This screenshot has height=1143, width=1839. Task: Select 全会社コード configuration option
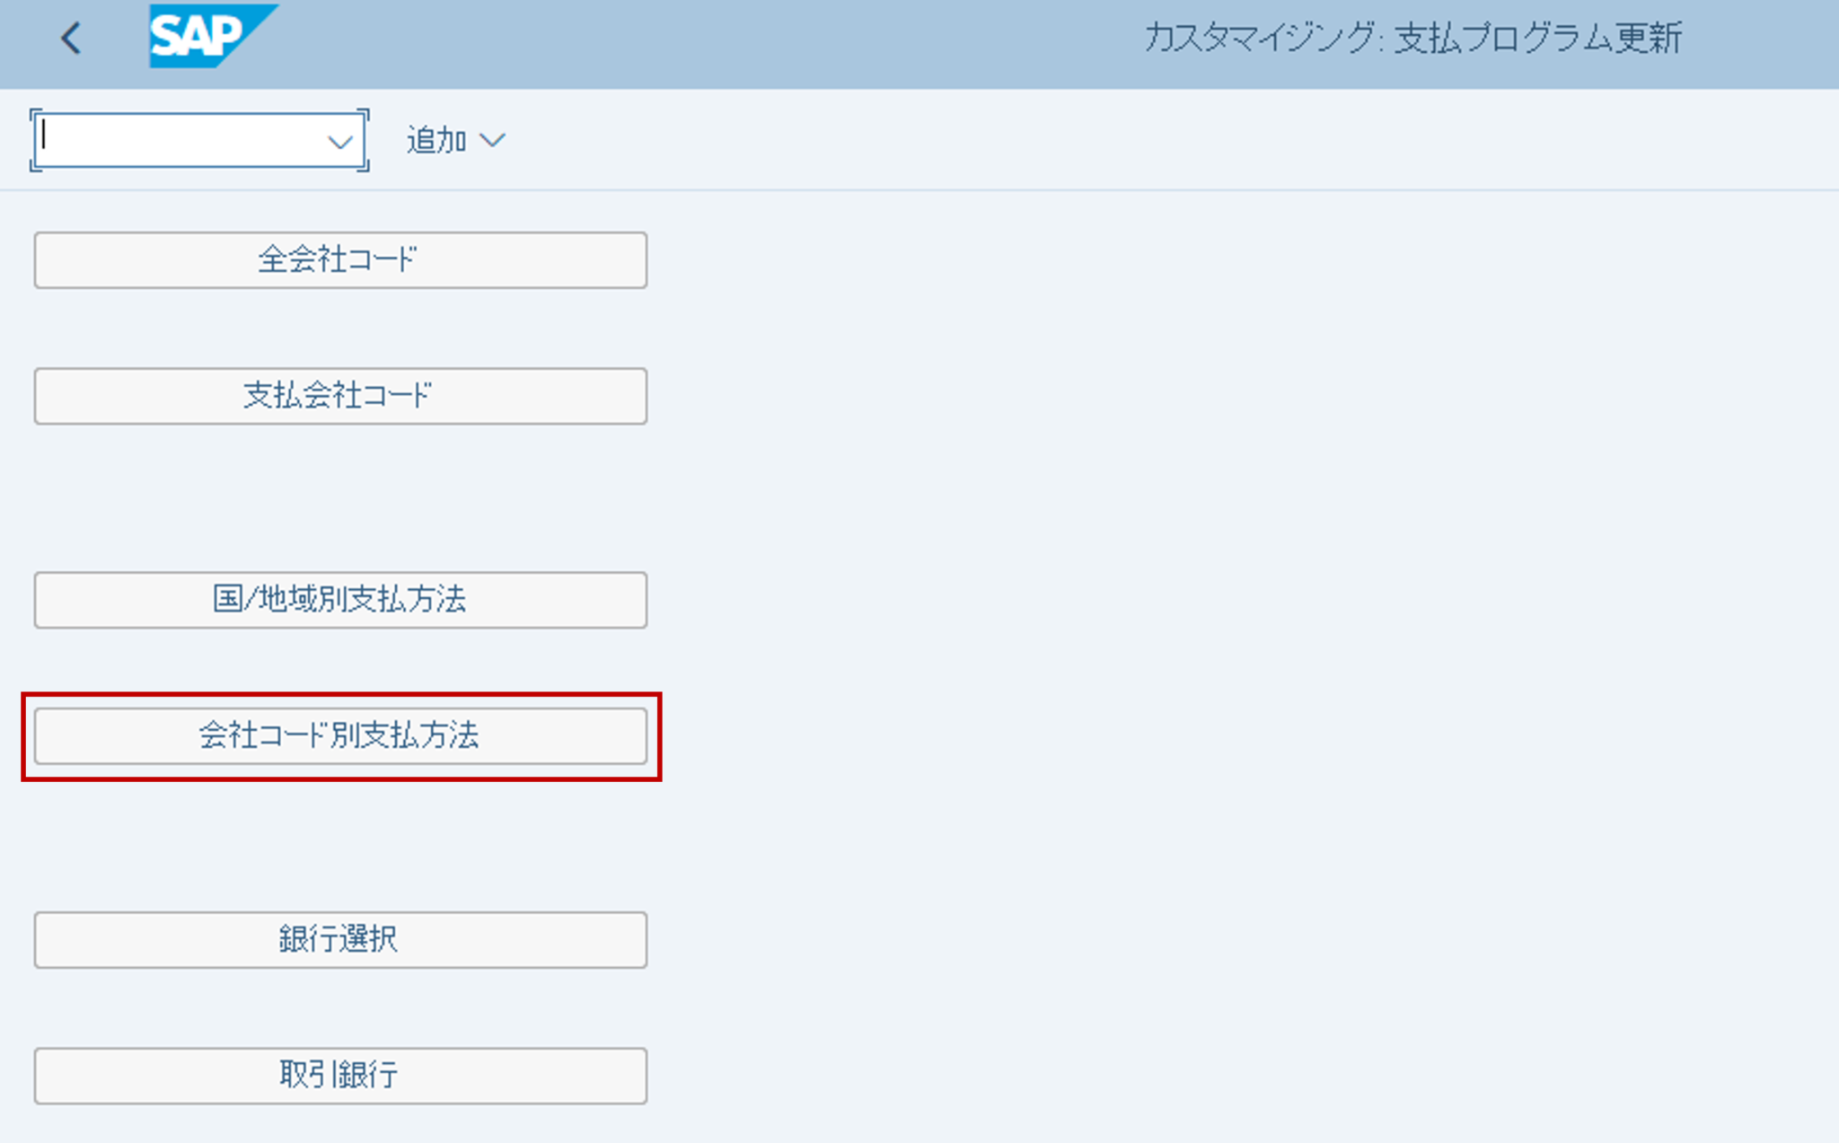[339, 260]
